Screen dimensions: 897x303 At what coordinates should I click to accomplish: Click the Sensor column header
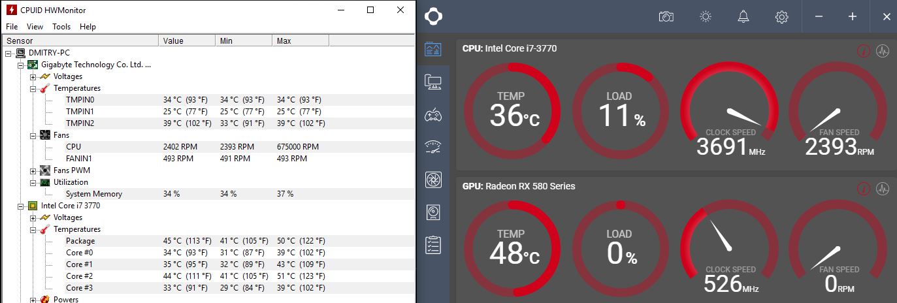coord(80,40)
